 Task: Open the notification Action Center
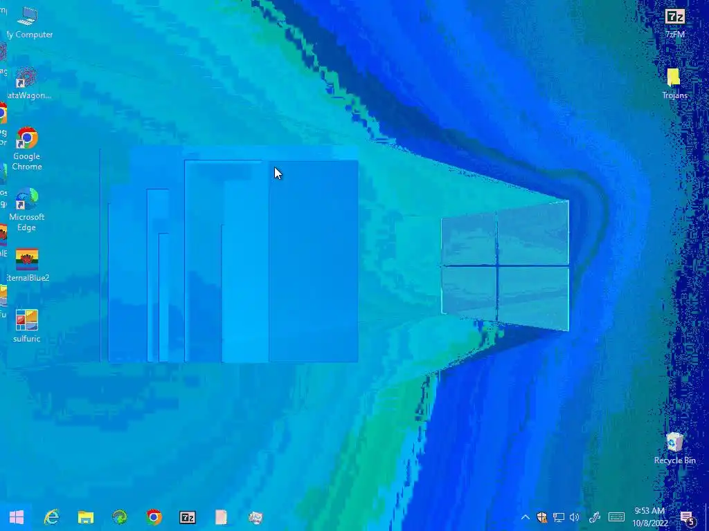[688, 519]
